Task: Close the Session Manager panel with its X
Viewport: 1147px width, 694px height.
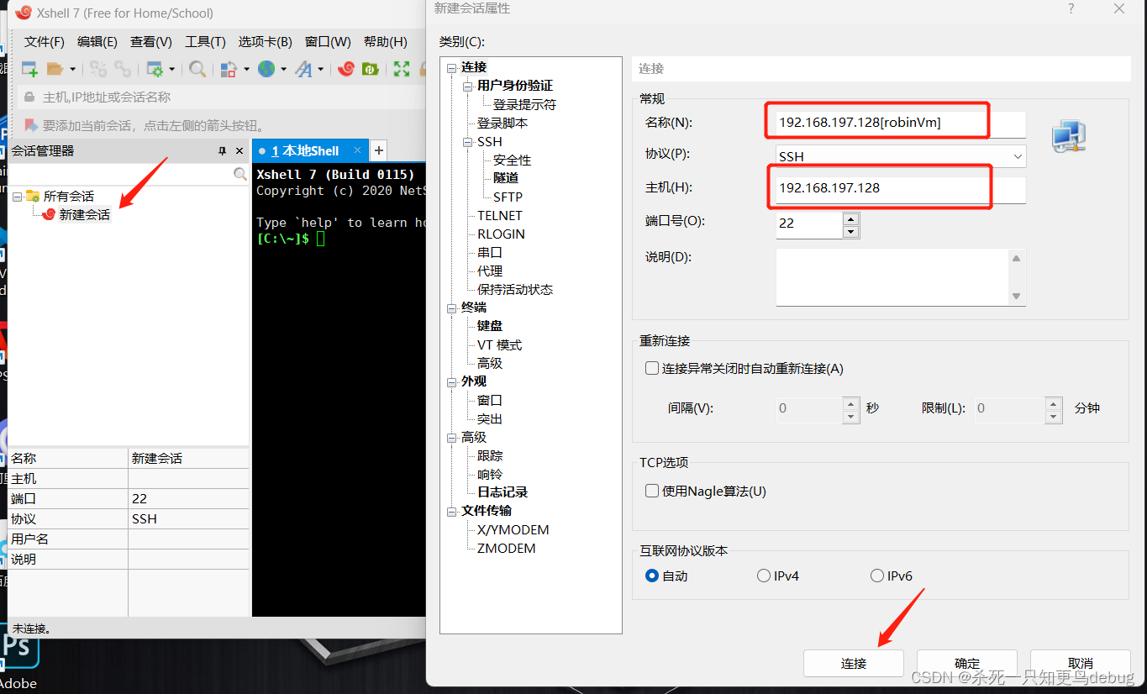Action: 239,151
